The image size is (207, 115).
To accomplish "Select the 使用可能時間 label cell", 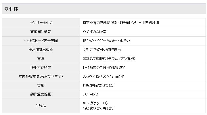I will coord(41,67).
